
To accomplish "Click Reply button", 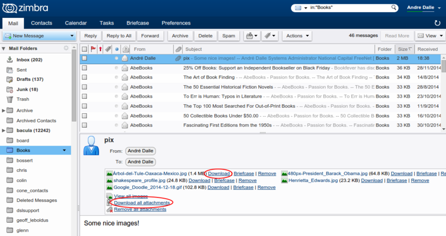I will pyautogui.click(x=90, y=36).
